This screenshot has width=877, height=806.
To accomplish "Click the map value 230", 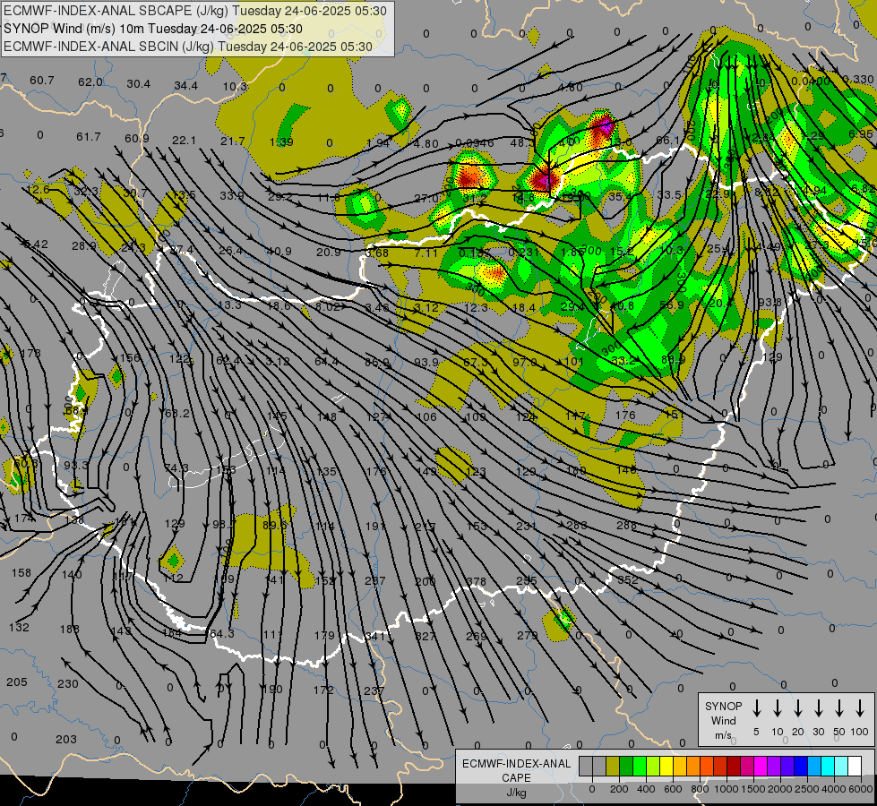I will 68,683.
